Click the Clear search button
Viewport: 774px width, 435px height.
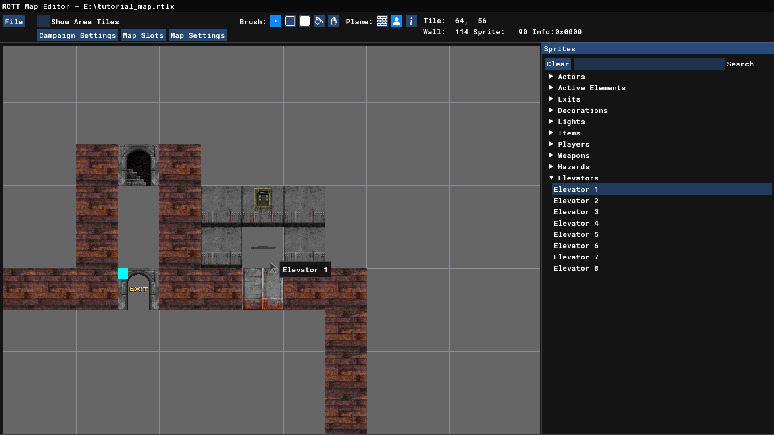tap(558, 64)
